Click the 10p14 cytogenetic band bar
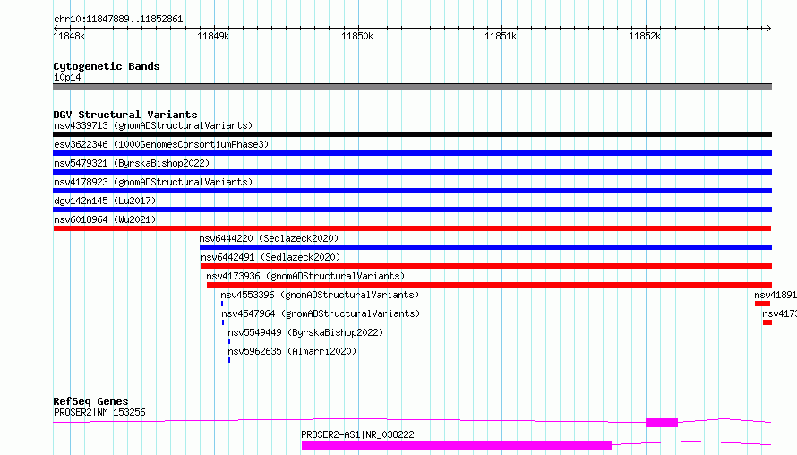797x455 pixels. pos(412,87)
